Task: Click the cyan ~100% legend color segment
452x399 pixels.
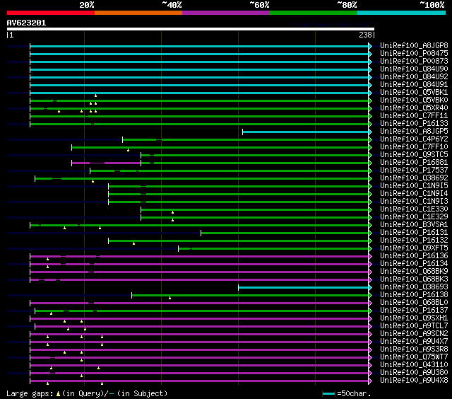Action: pos(402,13)
